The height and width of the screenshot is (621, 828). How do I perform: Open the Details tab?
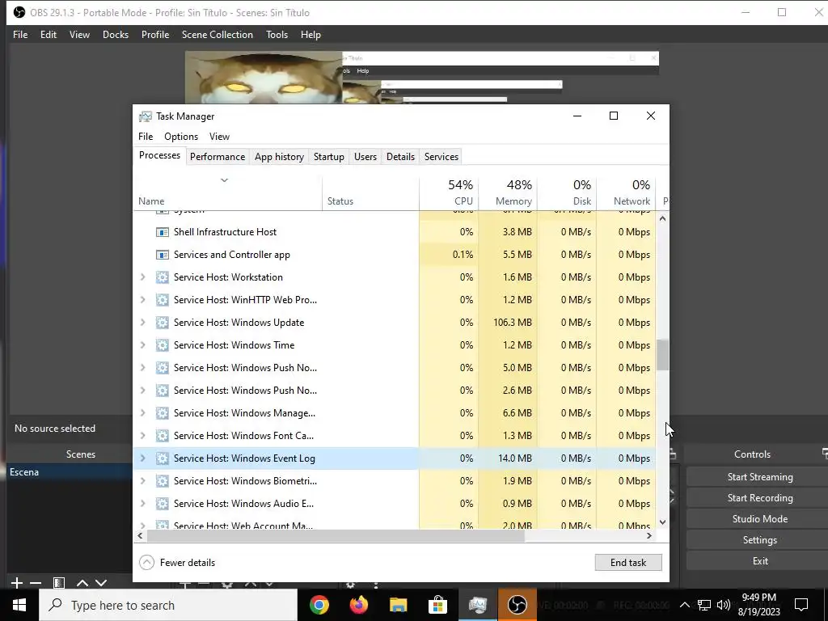(x=400, y=157)
